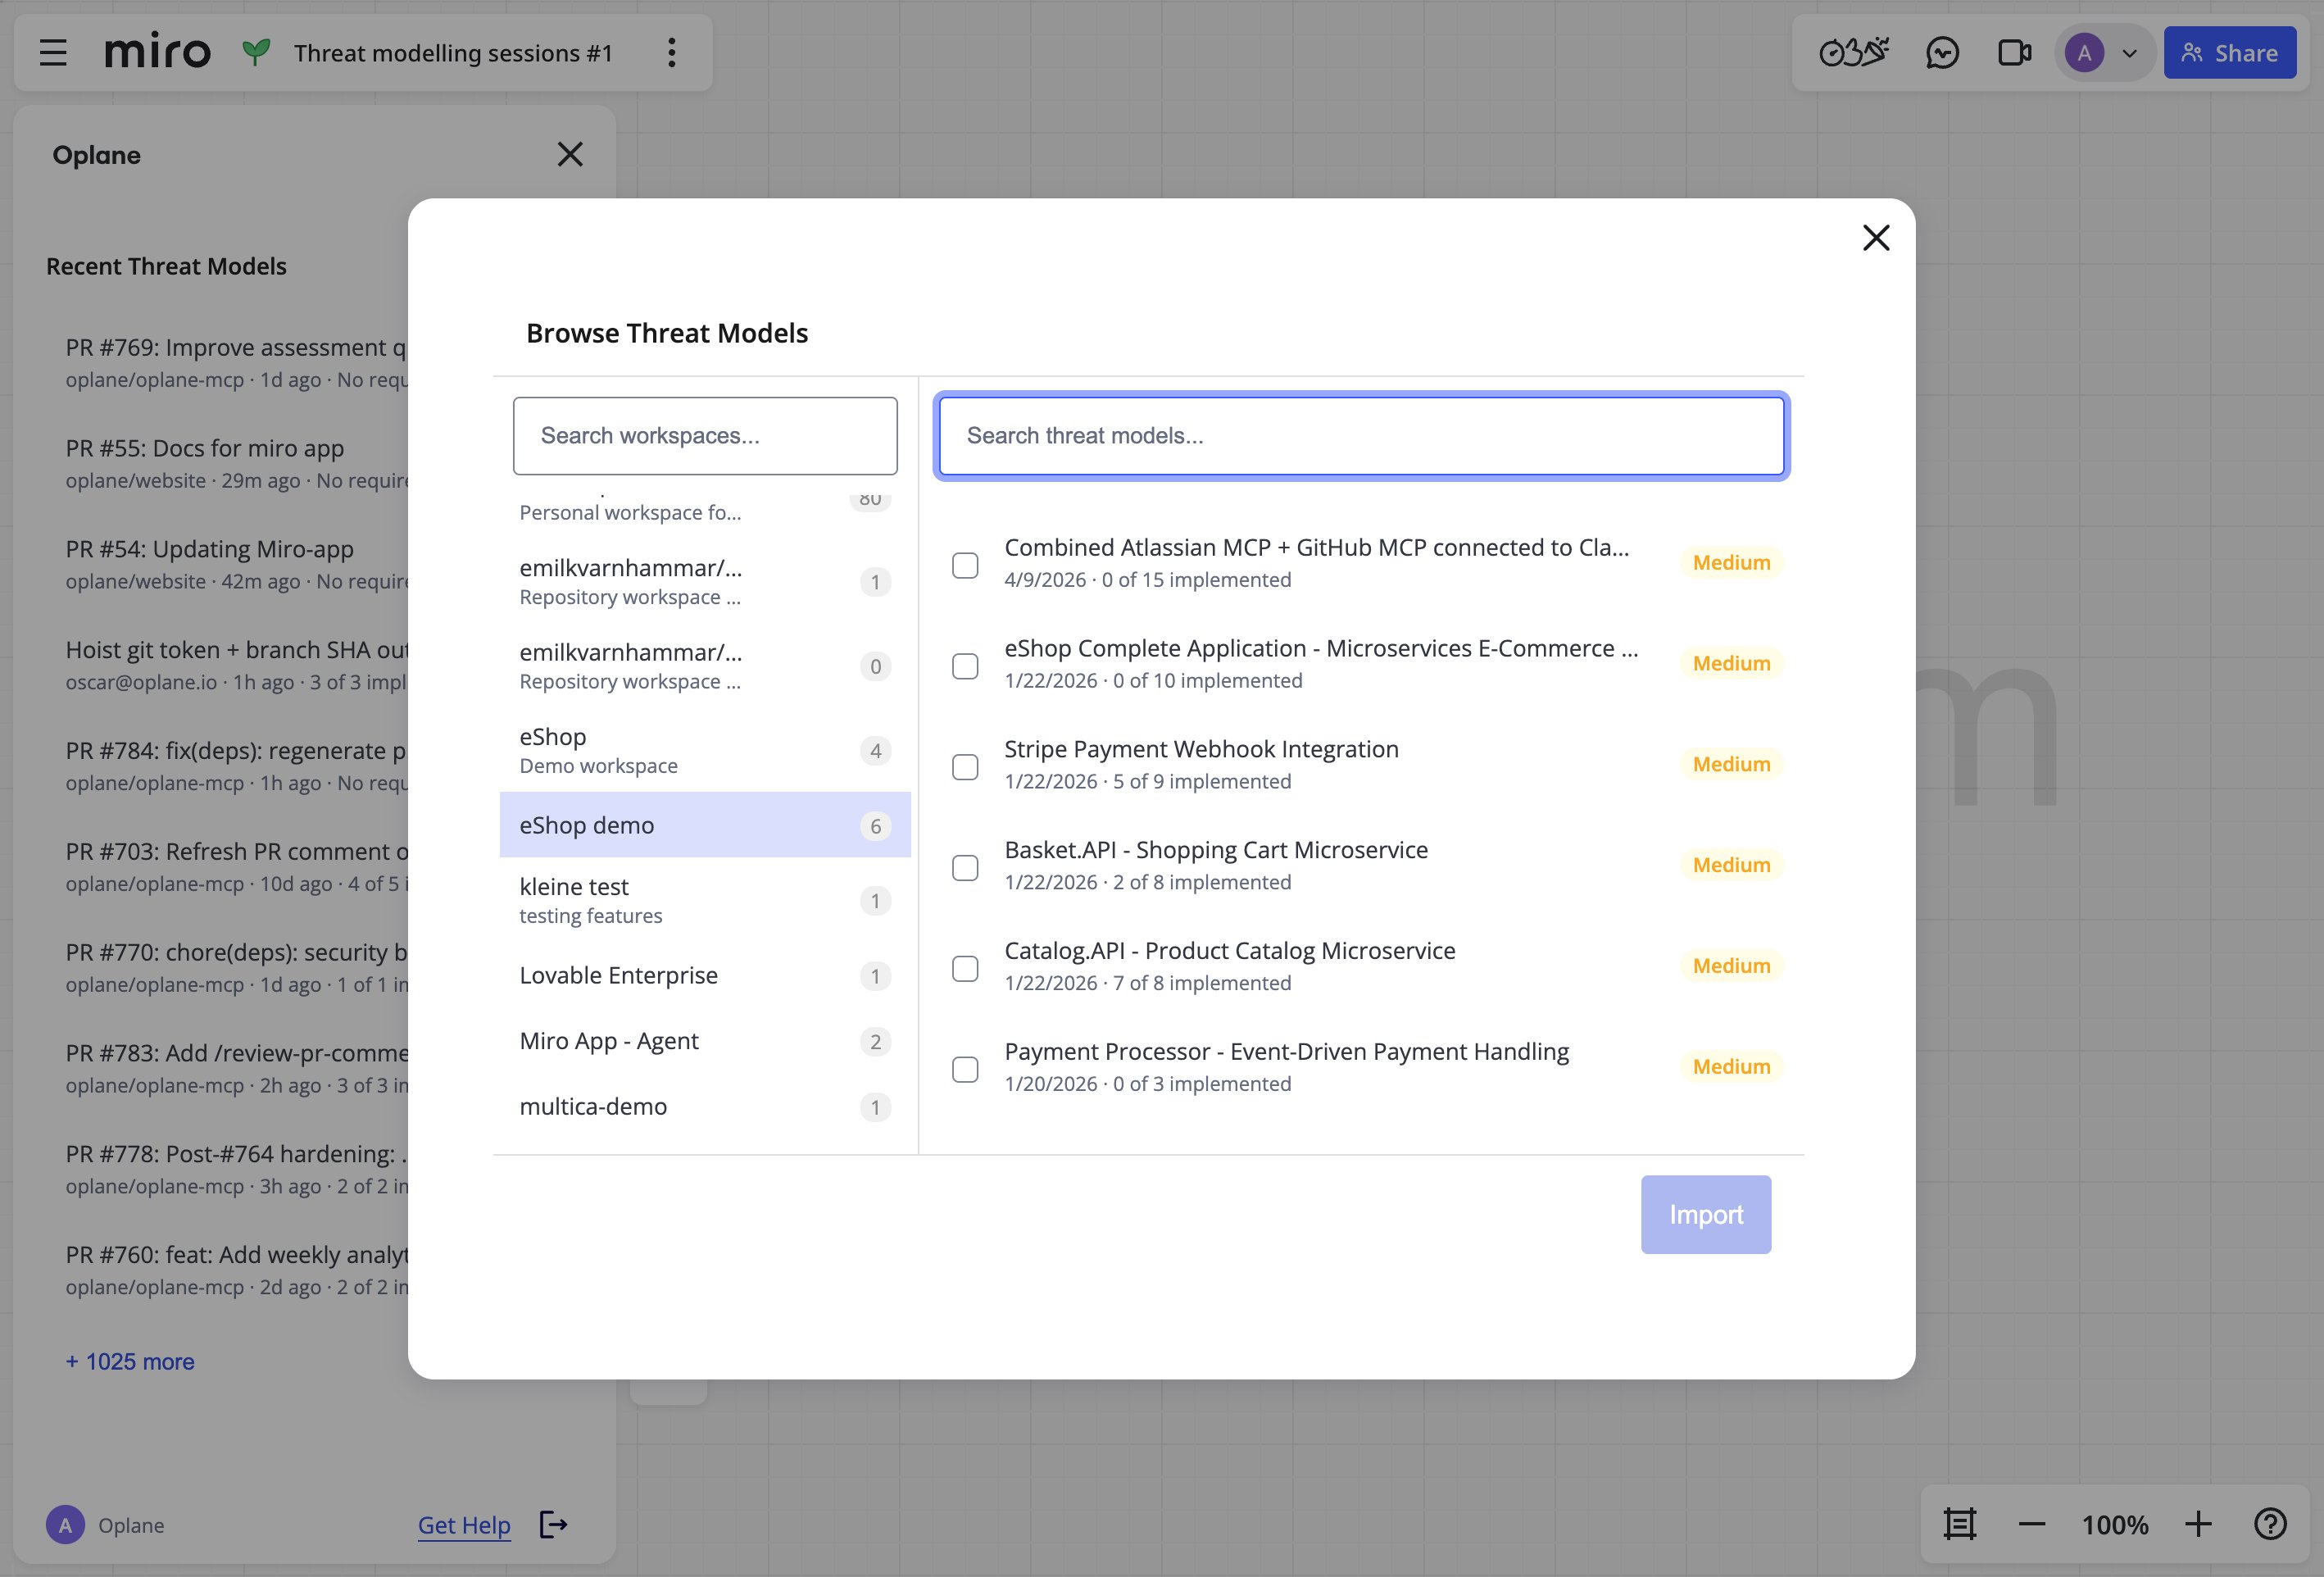
Task: Zoom in with the plus icon
Action: point(2198,1524)
